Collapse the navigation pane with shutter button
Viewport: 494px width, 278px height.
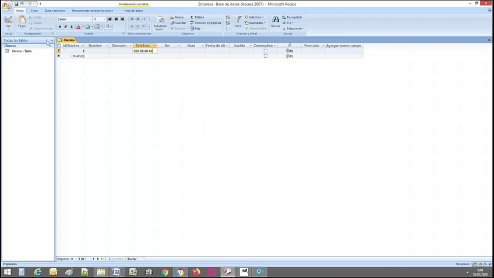tap(52, 40)
